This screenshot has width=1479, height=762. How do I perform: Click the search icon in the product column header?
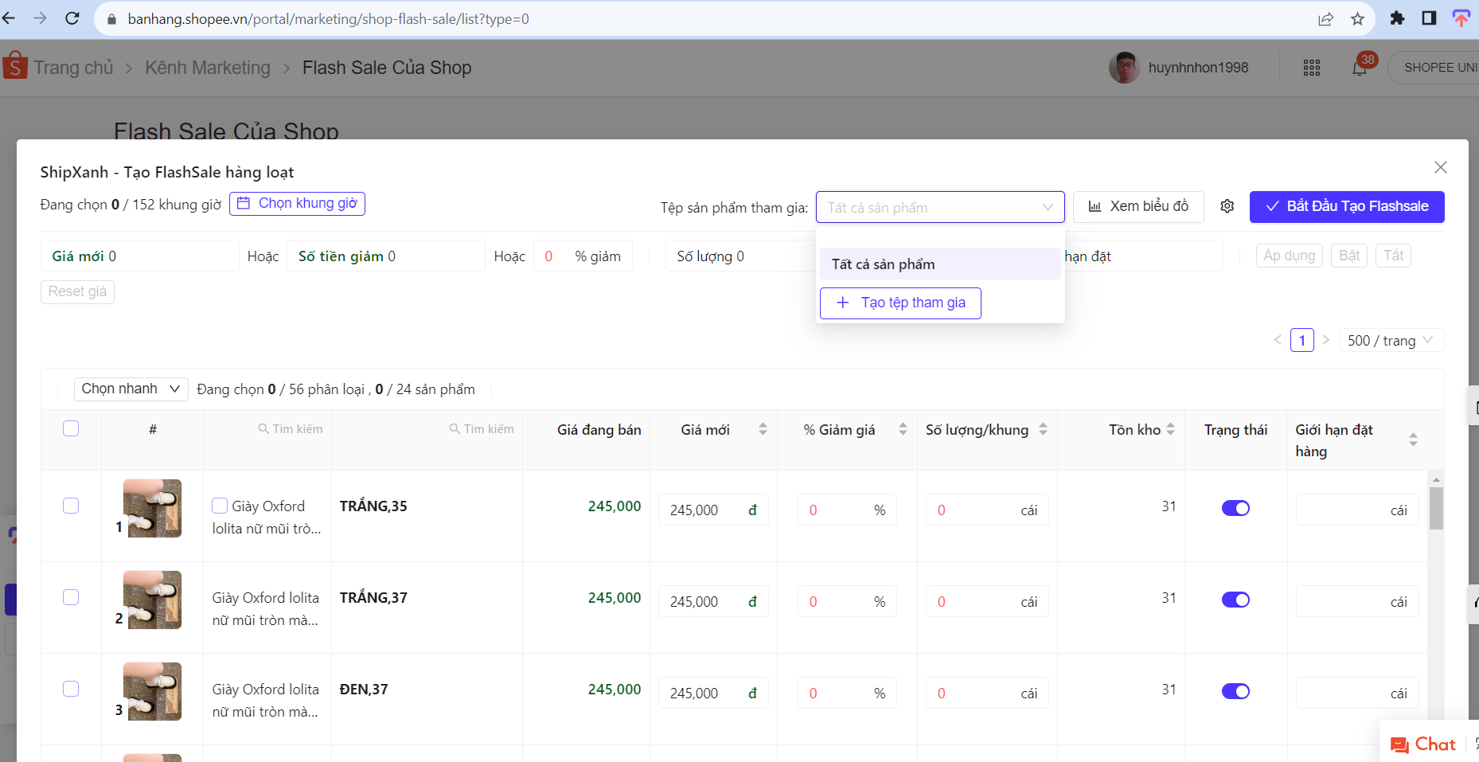pyautogui.click(x=263, y=428)
